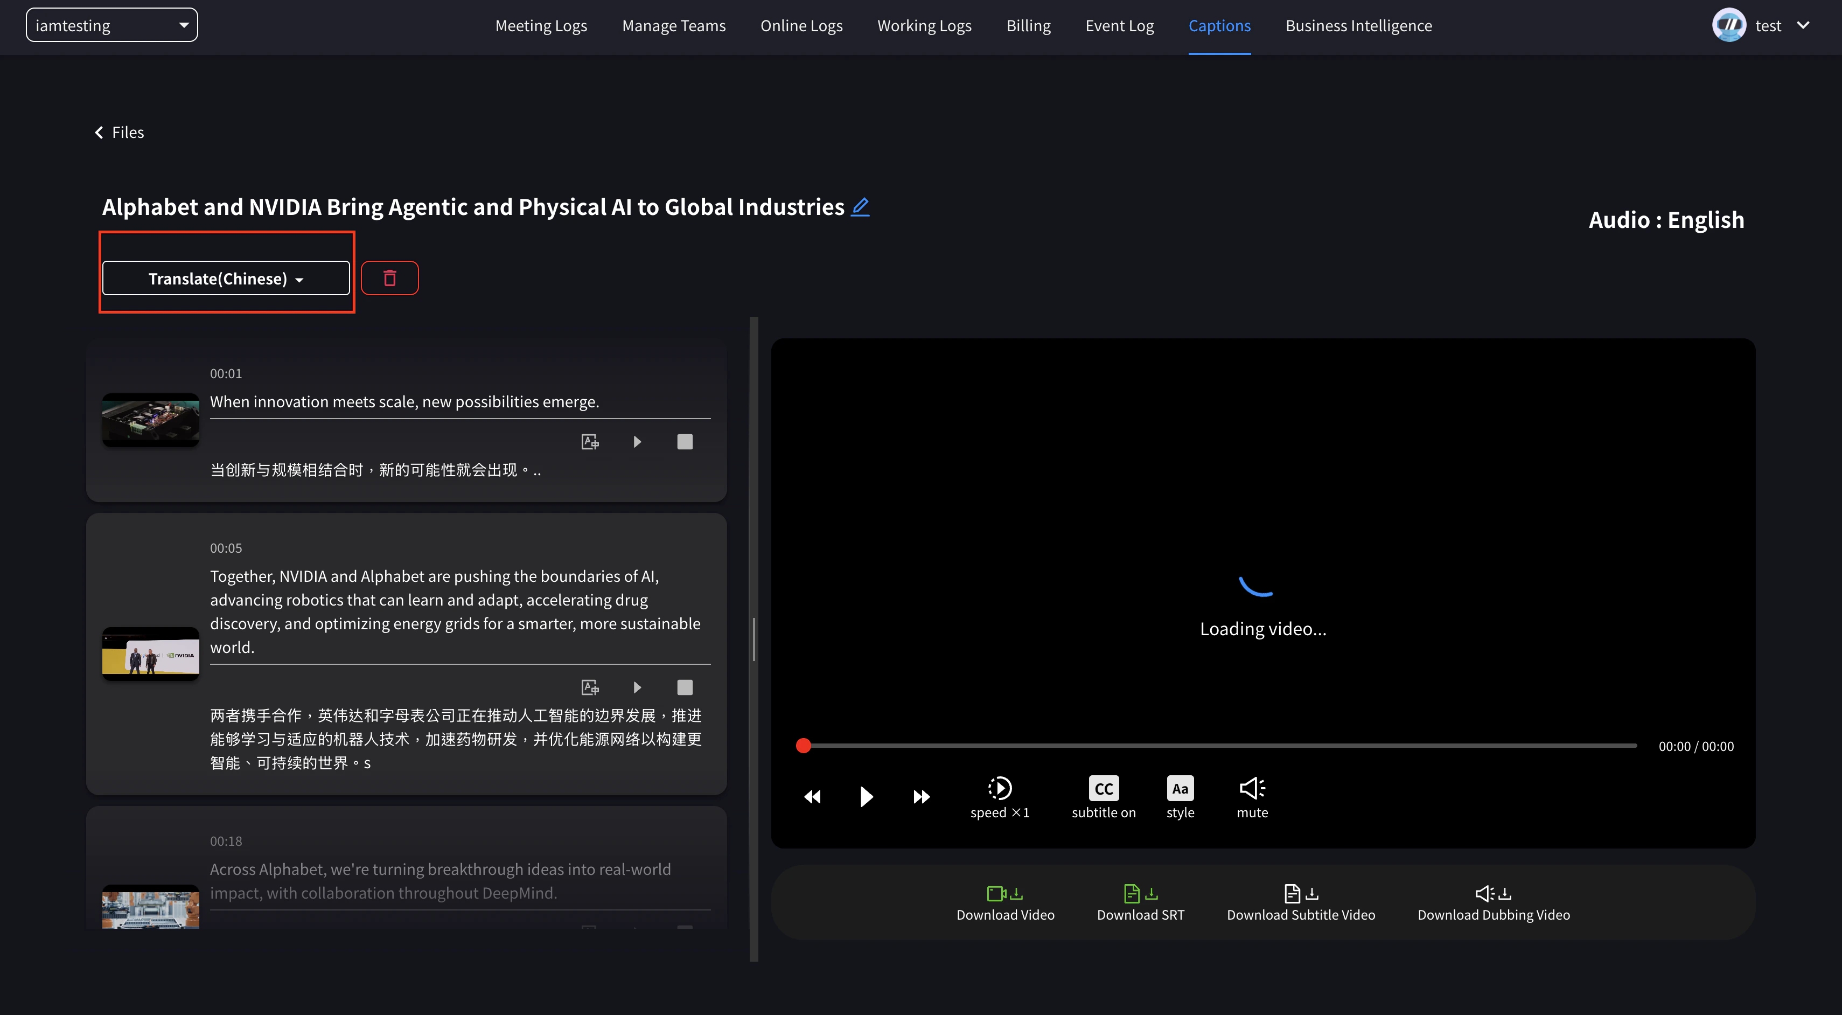Click the fast-forward double-arrow button

pos(921,796)
